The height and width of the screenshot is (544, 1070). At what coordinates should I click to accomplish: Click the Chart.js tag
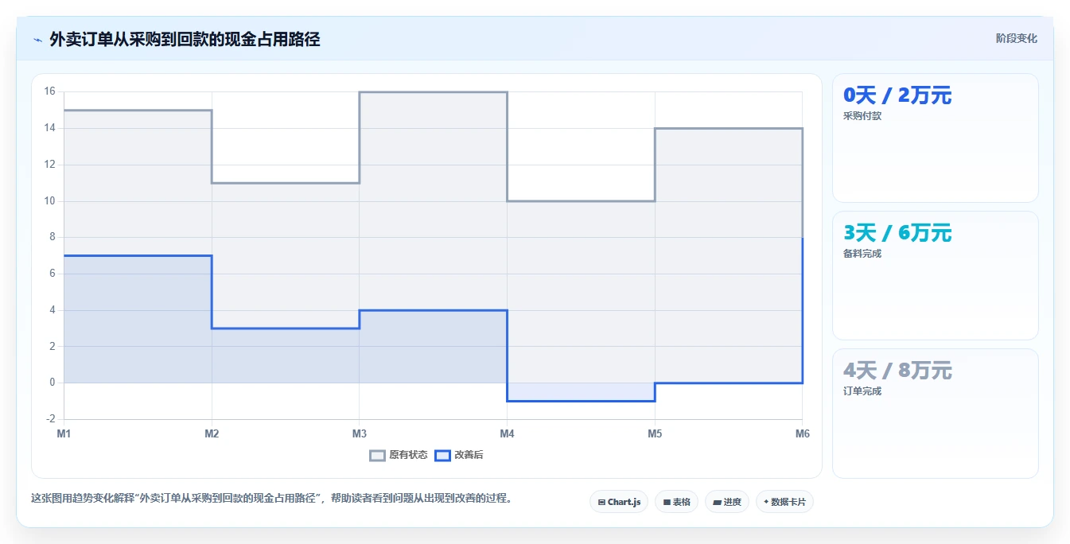pyautogui.click(x=619, y=502)
